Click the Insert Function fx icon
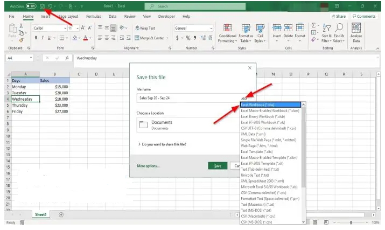Screen dimensions: 385x230 (x=67, y=58)
